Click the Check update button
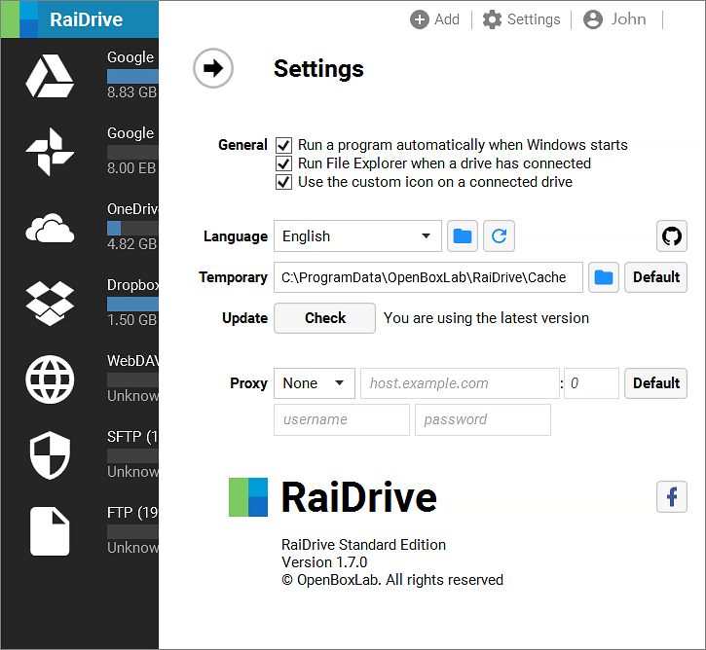 pyautogui.click(x=324, y=318)
